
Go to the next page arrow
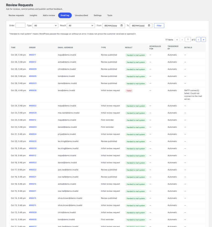point(198,39)
